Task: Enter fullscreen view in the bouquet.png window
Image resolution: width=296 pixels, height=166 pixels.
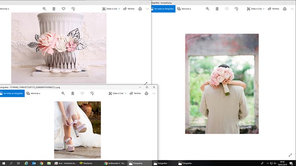Action: (x=290, y=155)
